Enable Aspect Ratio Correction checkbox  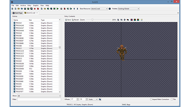pos(151,99)
